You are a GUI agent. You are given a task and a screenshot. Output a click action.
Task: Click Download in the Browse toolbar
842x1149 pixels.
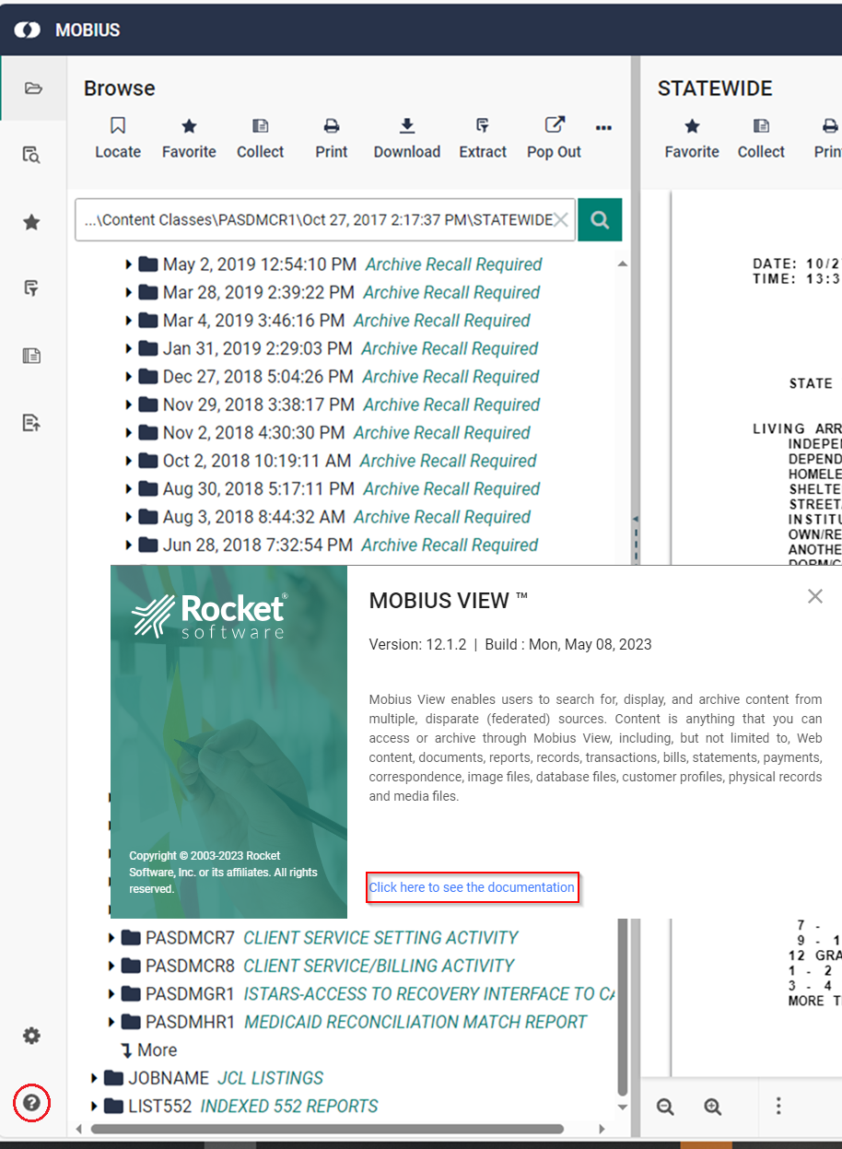[x=407, y=138]
